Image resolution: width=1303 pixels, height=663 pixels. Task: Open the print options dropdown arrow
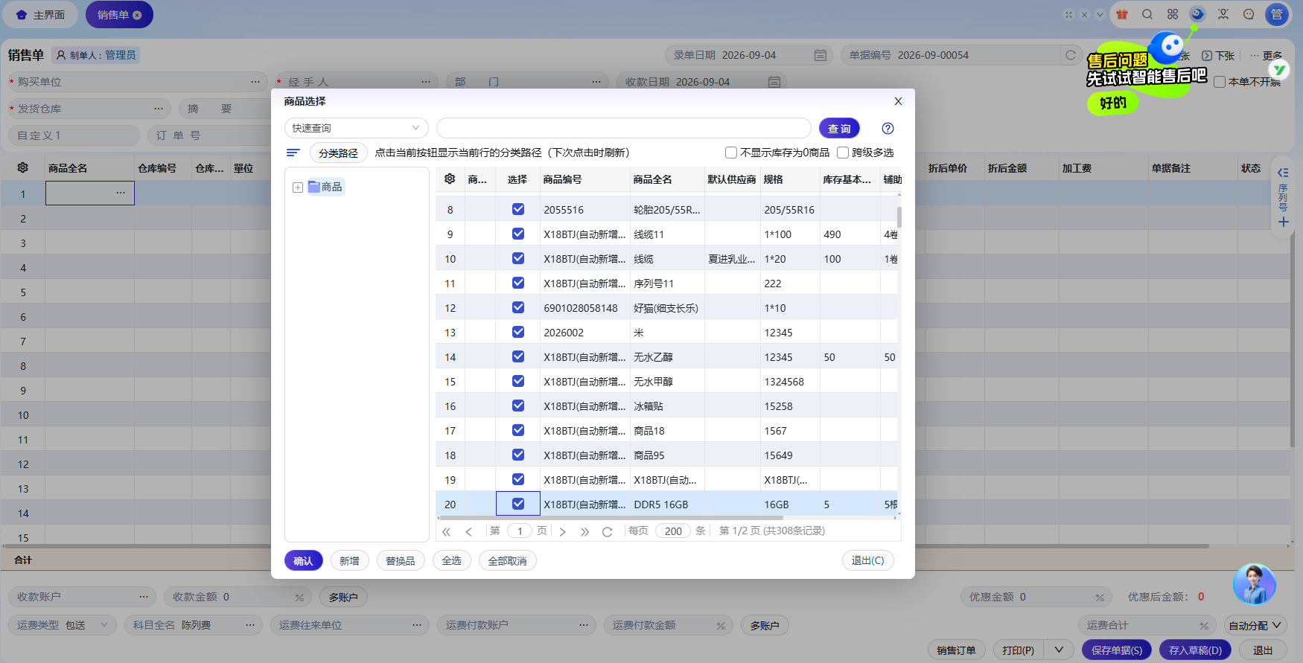(1059, 650)
